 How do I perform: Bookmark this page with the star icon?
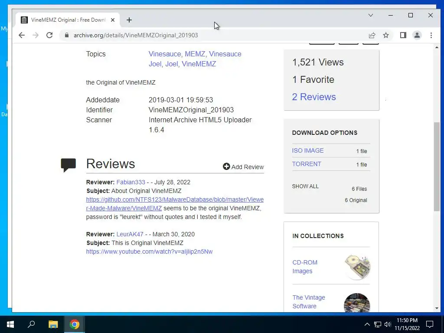point(385,35)
